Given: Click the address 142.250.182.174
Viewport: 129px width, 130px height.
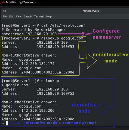Looking at the screenshot, I should click(x=38, y=64).
